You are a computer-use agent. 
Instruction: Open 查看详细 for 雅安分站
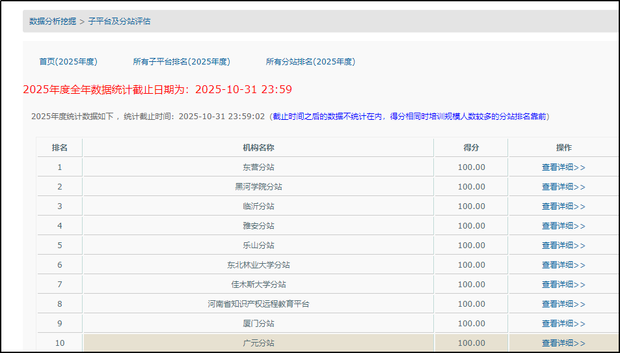563,226
